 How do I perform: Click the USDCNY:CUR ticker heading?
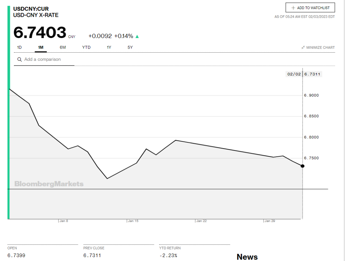[31, 8]
